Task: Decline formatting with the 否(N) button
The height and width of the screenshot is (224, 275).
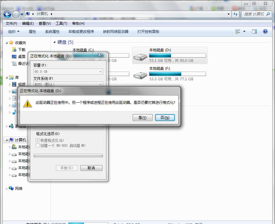Action: pos(165,117)
